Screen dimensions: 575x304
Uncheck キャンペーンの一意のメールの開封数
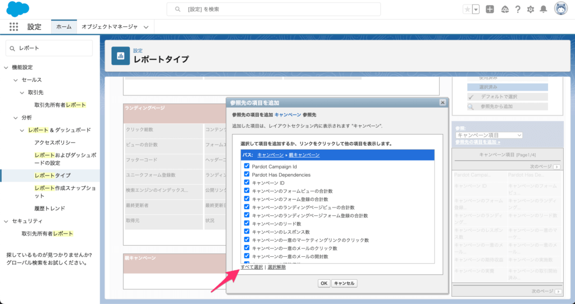[x=247, y=256]
